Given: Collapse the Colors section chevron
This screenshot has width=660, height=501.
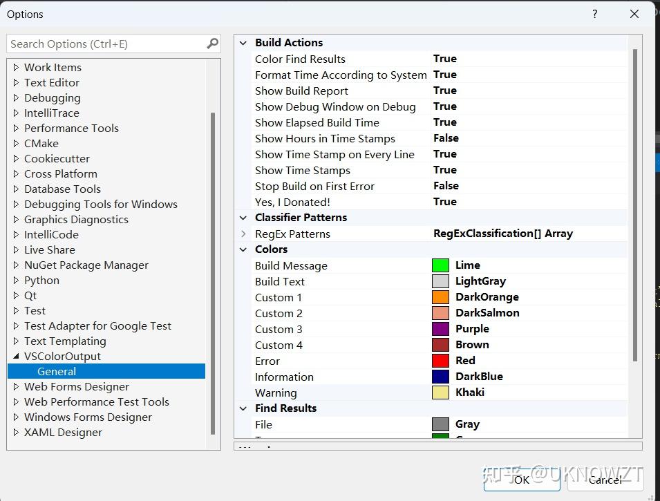Looking at the screenshot, I should [x=243, y=249].
